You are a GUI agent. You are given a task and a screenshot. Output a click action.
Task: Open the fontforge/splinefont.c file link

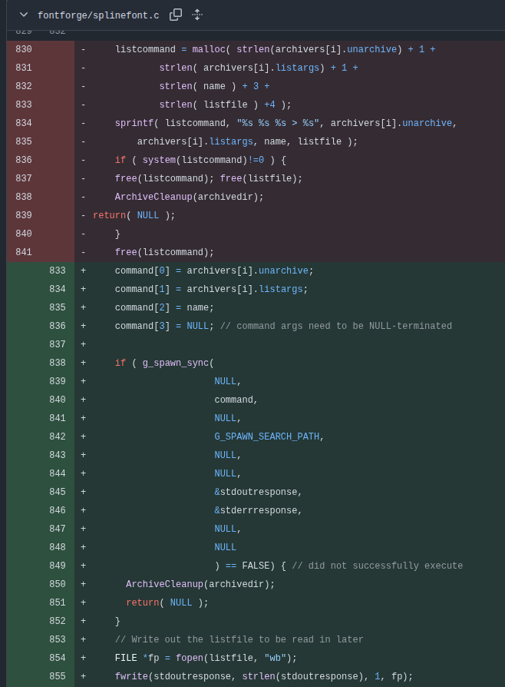(x=98, y=15)
